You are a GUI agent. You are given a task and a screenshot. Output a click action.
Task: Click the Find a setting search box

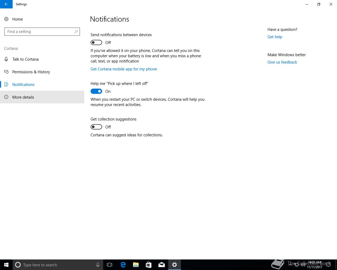pyautogui.click(x=42, y=32)
